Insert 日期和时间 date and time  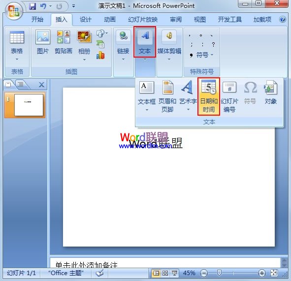[209, 96]
